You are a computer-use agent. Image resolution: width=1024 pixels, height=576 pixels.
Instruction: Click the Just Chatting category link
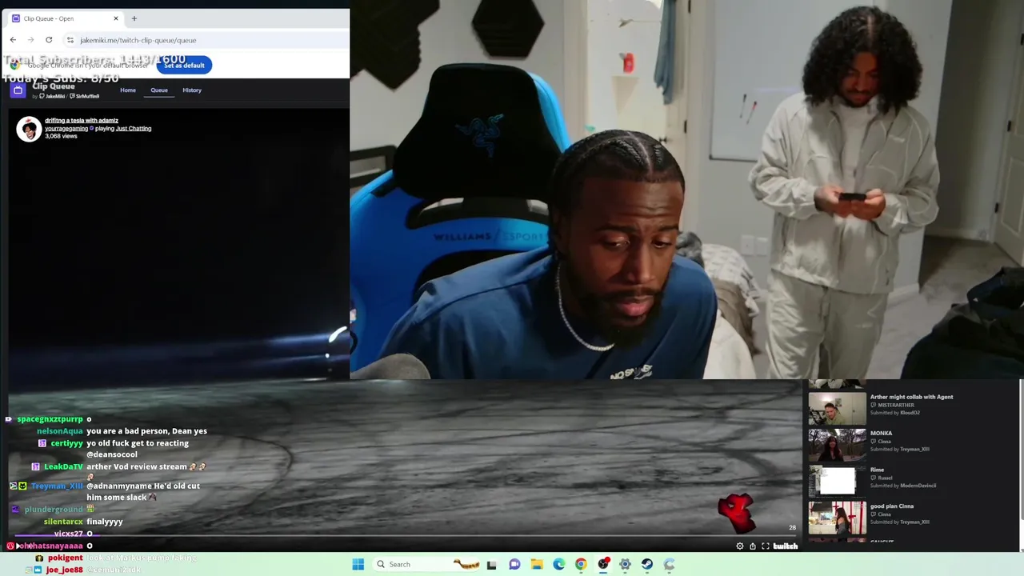point(134,128)
